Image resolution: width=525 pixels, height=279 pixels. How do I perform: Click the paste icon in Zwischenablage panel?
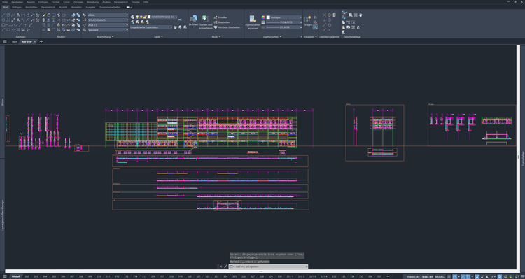(343, 27)
